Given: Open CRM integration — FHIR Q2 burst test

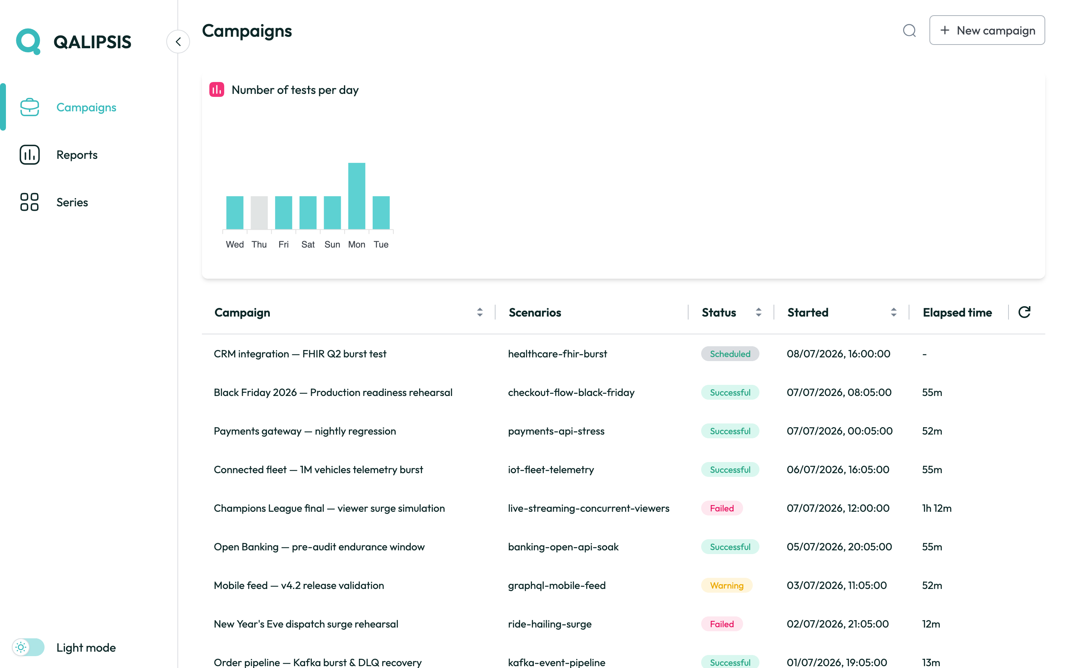Looking at the screenshot, I should click(x=300, y=354).
